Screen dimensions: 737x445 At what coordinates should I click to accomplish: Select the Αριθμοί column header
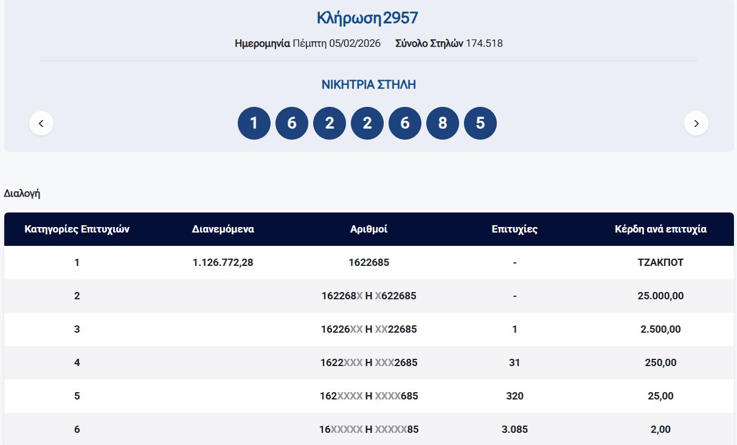coord(368,229)
